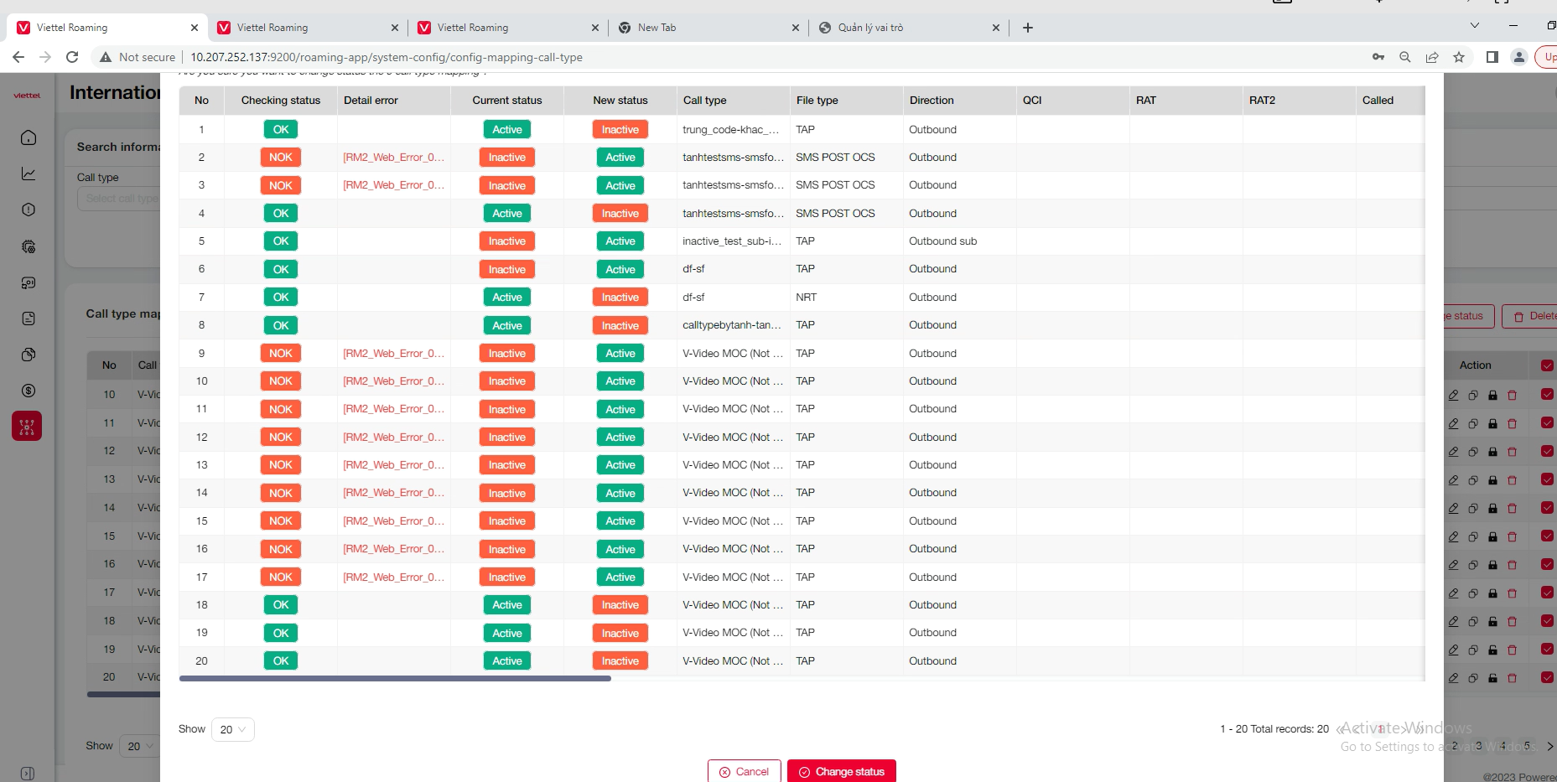Open the browser zoom magnifier icon

(1405, 57)
